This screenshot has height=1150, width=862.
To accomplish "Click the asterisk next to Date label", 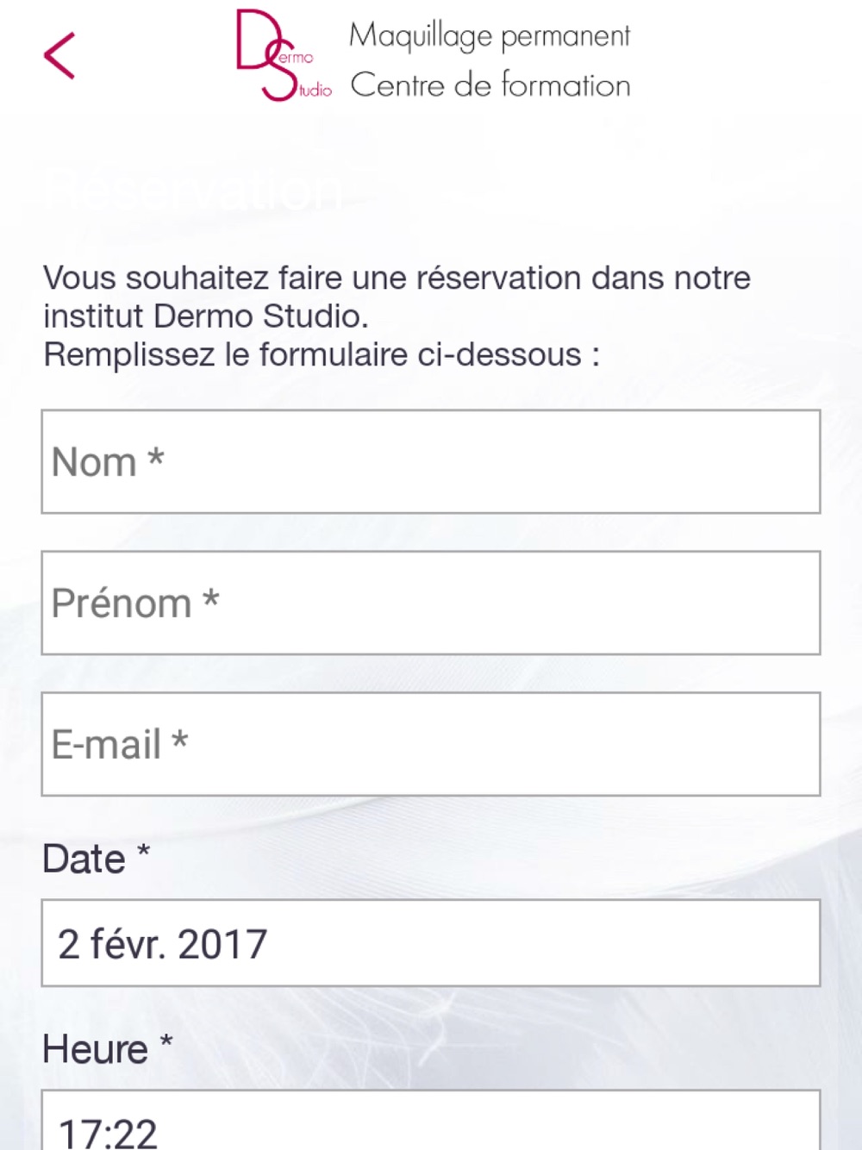I will click(143, 853).
